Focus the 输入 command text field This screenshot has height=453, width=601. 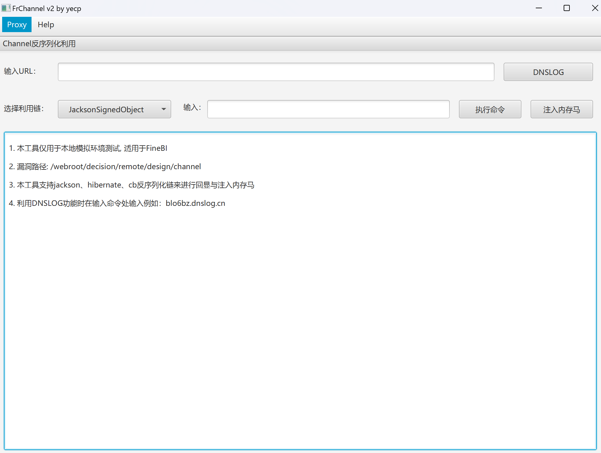coord(328,109)
